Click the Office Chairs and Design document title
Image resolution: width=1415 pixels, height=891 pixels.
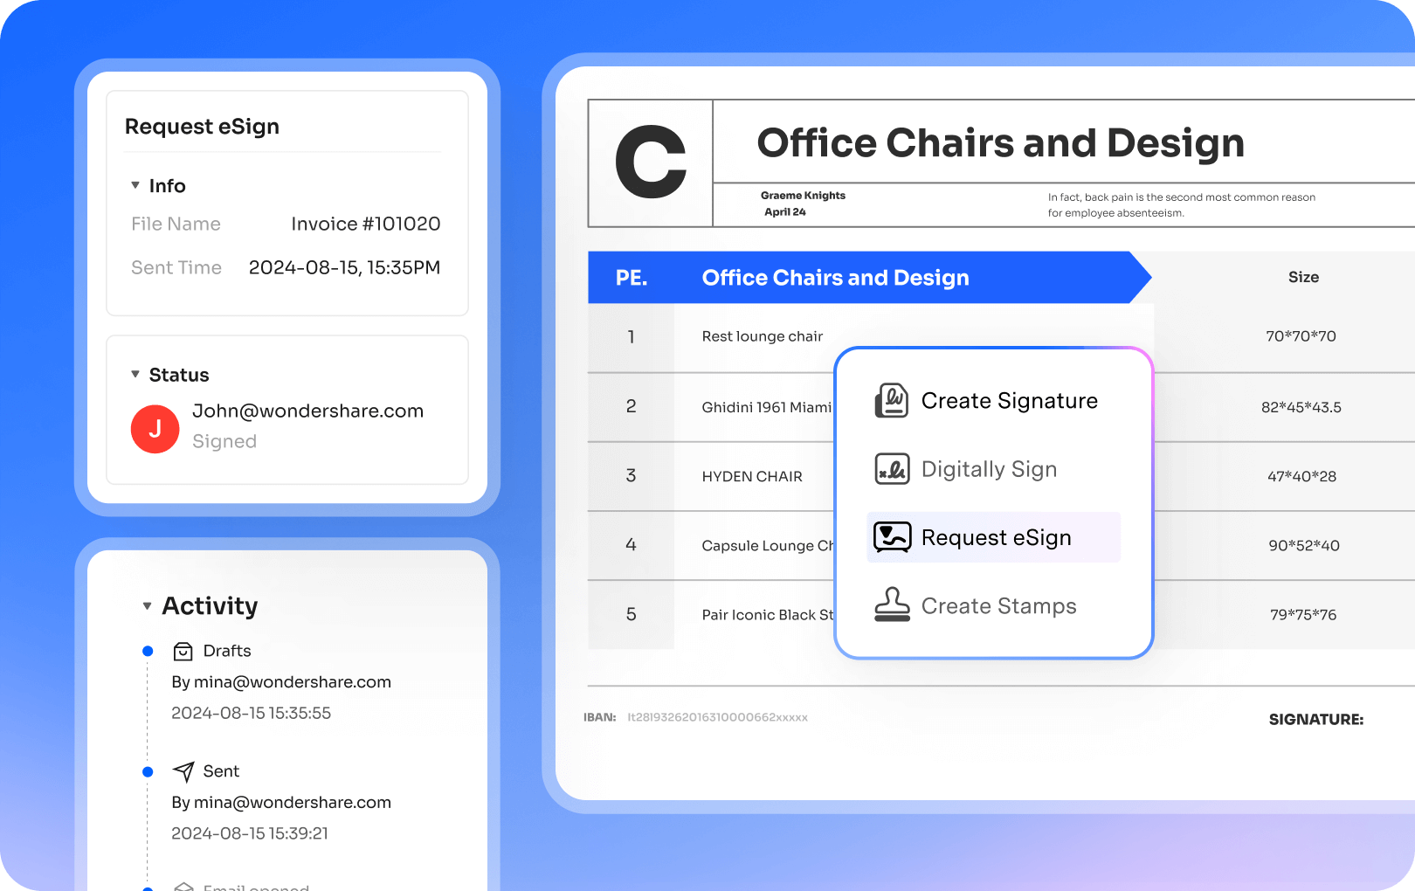coord(1000,143)
